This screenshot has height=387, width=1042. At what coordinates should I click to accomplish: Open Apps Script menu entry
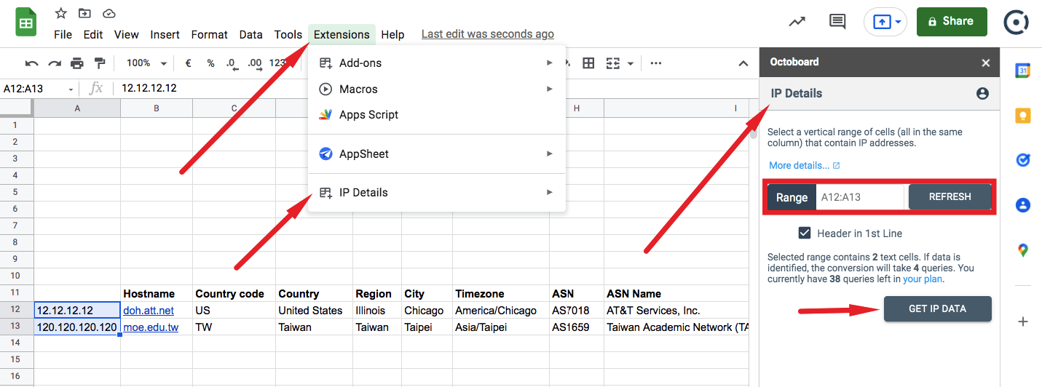tap(437, 114)
